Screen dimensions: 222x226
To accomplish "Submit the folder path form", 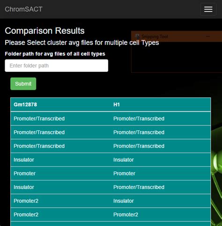I will point(23,84).
